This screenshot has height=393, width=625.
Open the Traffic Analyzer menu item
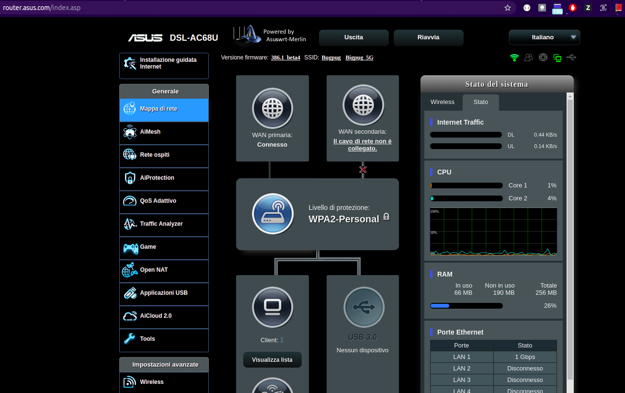point(164,225)
